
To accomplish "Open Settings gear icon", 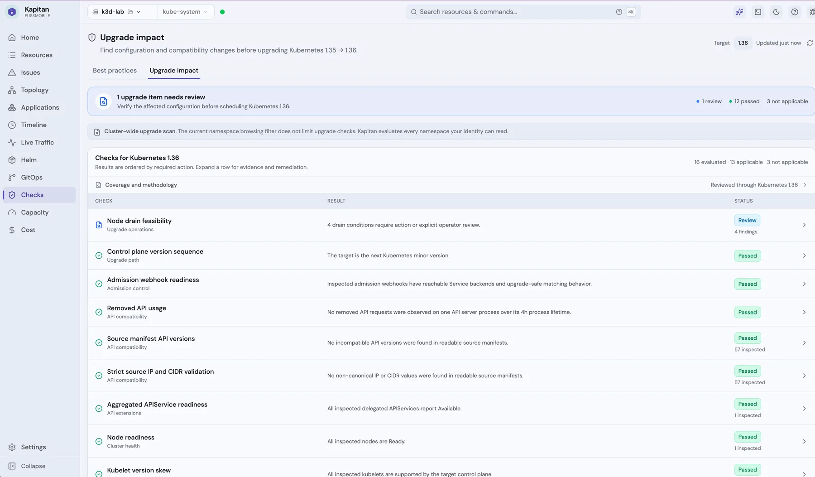I will coord(12,447).
